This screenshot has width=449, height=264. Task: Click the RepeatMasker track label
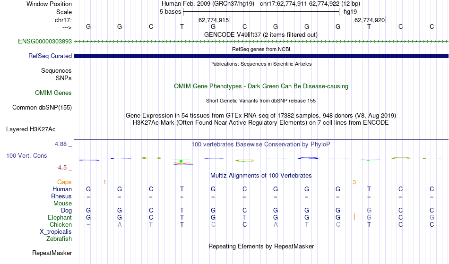click(x=52, y=253)
